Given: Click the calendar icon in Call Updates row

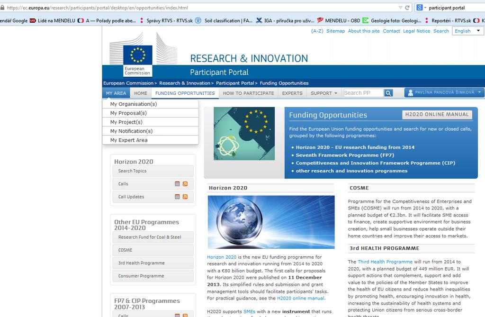Looking at the screenshot, I should 177,197.
